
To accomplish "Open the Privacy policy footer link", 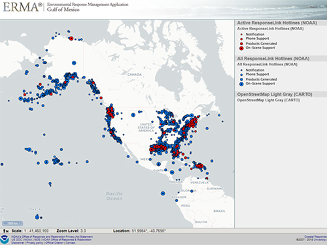I will click(x=35, y=242).
